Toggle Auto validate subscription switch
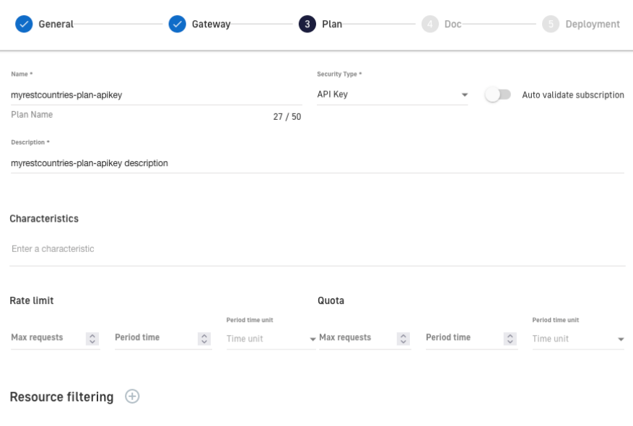Image resolution: width=633 pixels, height=426 pixels. click(497, 95)
